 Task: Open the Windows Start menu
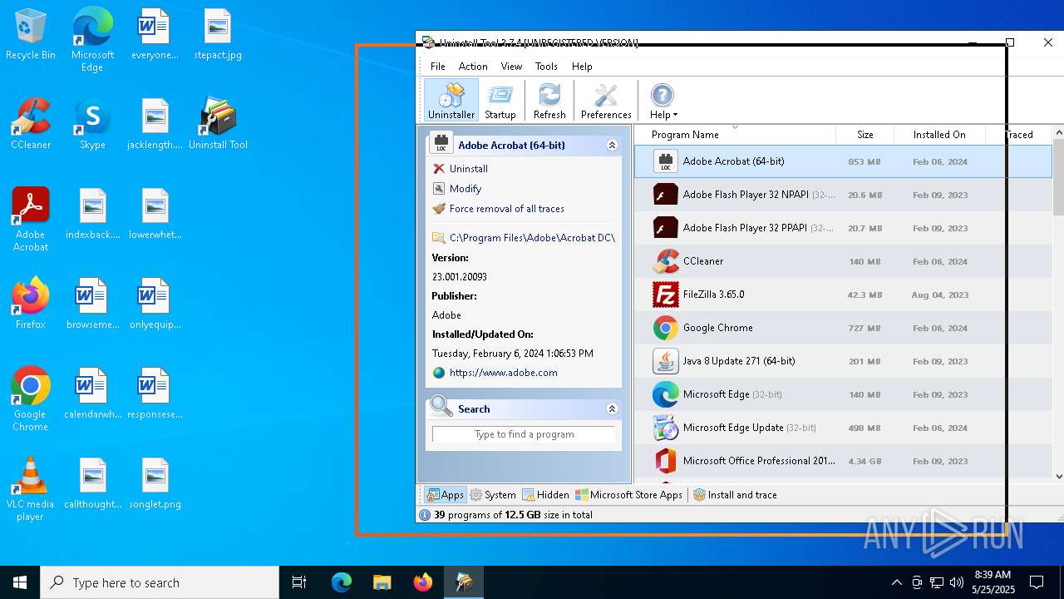[x=20, y=582]
